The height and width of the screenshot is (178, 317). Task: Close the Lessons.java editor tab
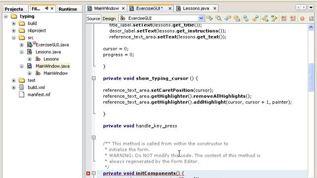[214, 8]
